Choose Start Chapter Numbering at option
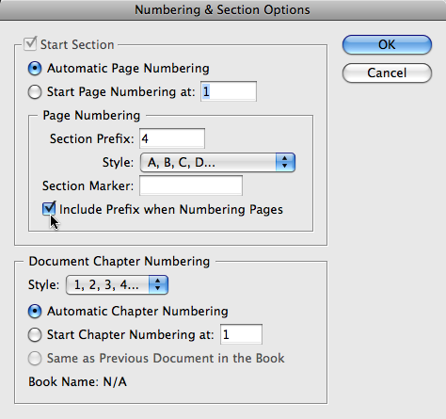The width and height of the screenshot is (446, 419). [35, 335]
